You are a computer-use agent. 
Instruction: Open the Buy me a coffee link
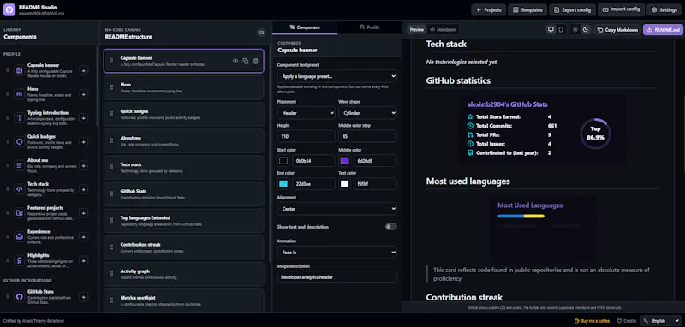click(592, 321)
